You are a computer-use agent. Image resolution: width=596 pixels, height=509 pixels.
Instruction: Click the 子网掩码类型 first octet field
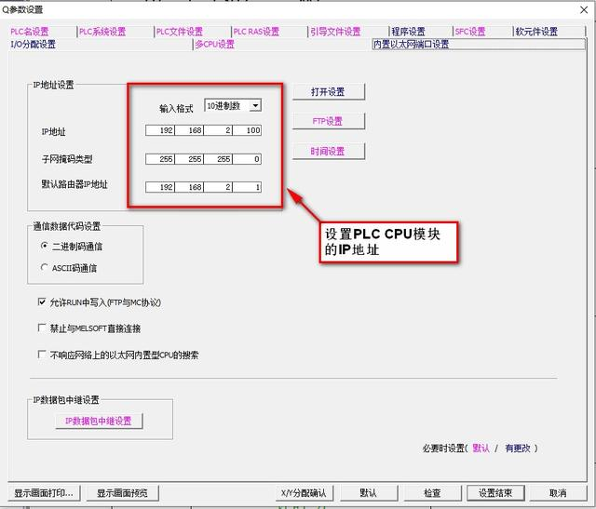tap(160, 159)
